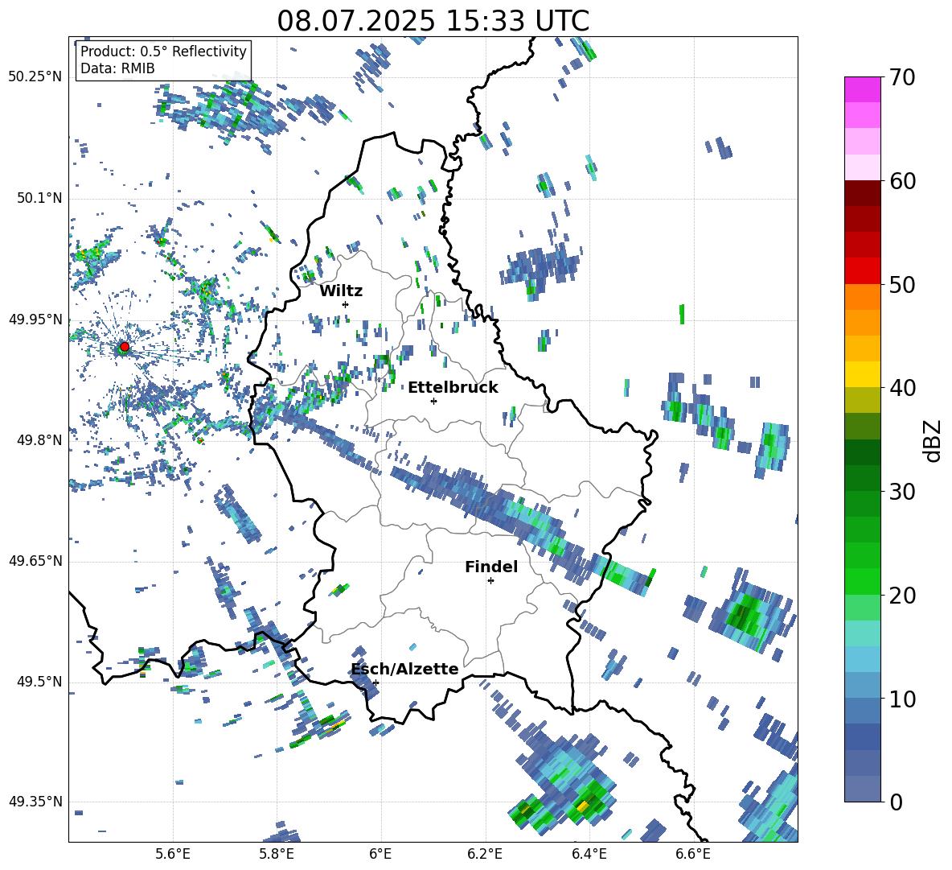Click the 50.1°N latitude label
The width and height of the screenshot is (952, 870).
pos(39,198)
